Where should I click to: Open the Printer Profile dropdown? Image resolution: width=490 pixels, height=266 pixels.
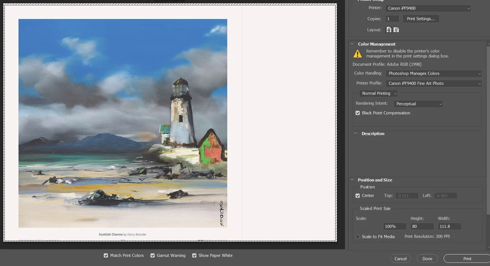(x=434, y=83)
